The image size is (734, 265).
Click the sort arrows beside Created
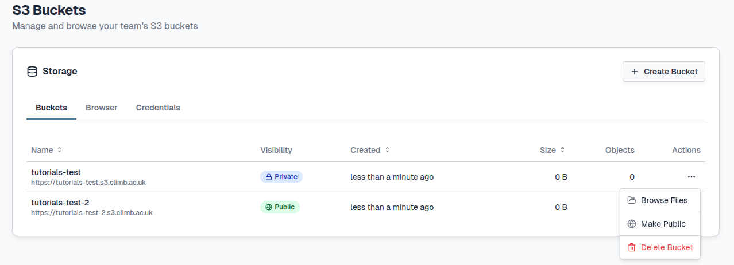tap(387, 150)
